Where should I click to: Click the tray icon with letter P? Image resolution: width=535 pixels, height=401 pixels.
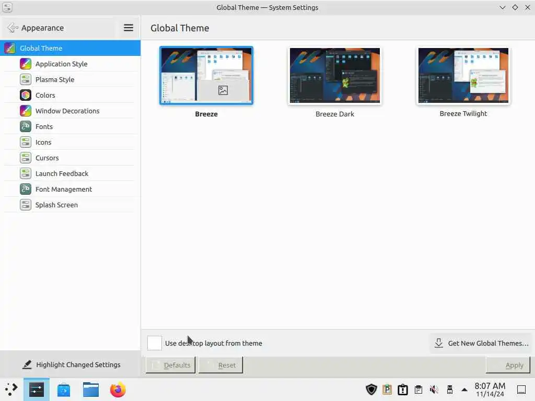click(x=387, y=390)
